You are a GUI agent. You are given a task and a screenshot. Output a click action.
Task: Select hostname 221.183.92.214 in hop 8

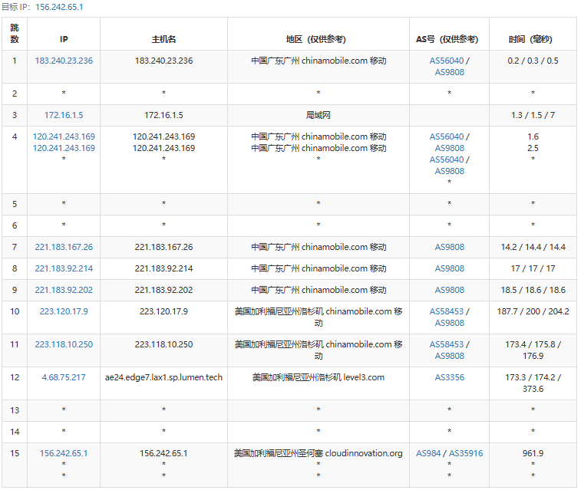click(x=163, y=268)
